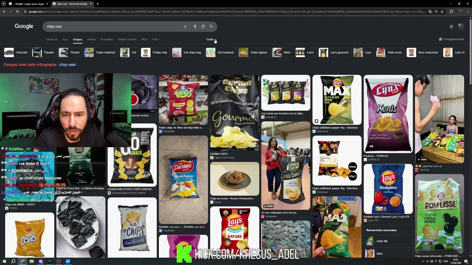
Task: Select the 'Tous' search tab
Action: [x=65, y=39]
